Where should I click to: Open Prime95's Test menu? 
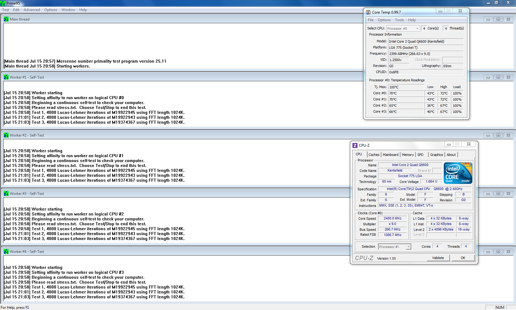[x=6, y=10]
